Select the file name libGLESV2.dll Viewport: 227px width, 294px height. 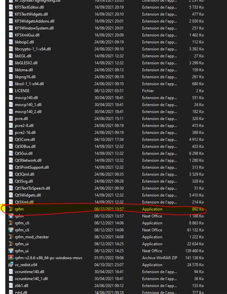26,63
